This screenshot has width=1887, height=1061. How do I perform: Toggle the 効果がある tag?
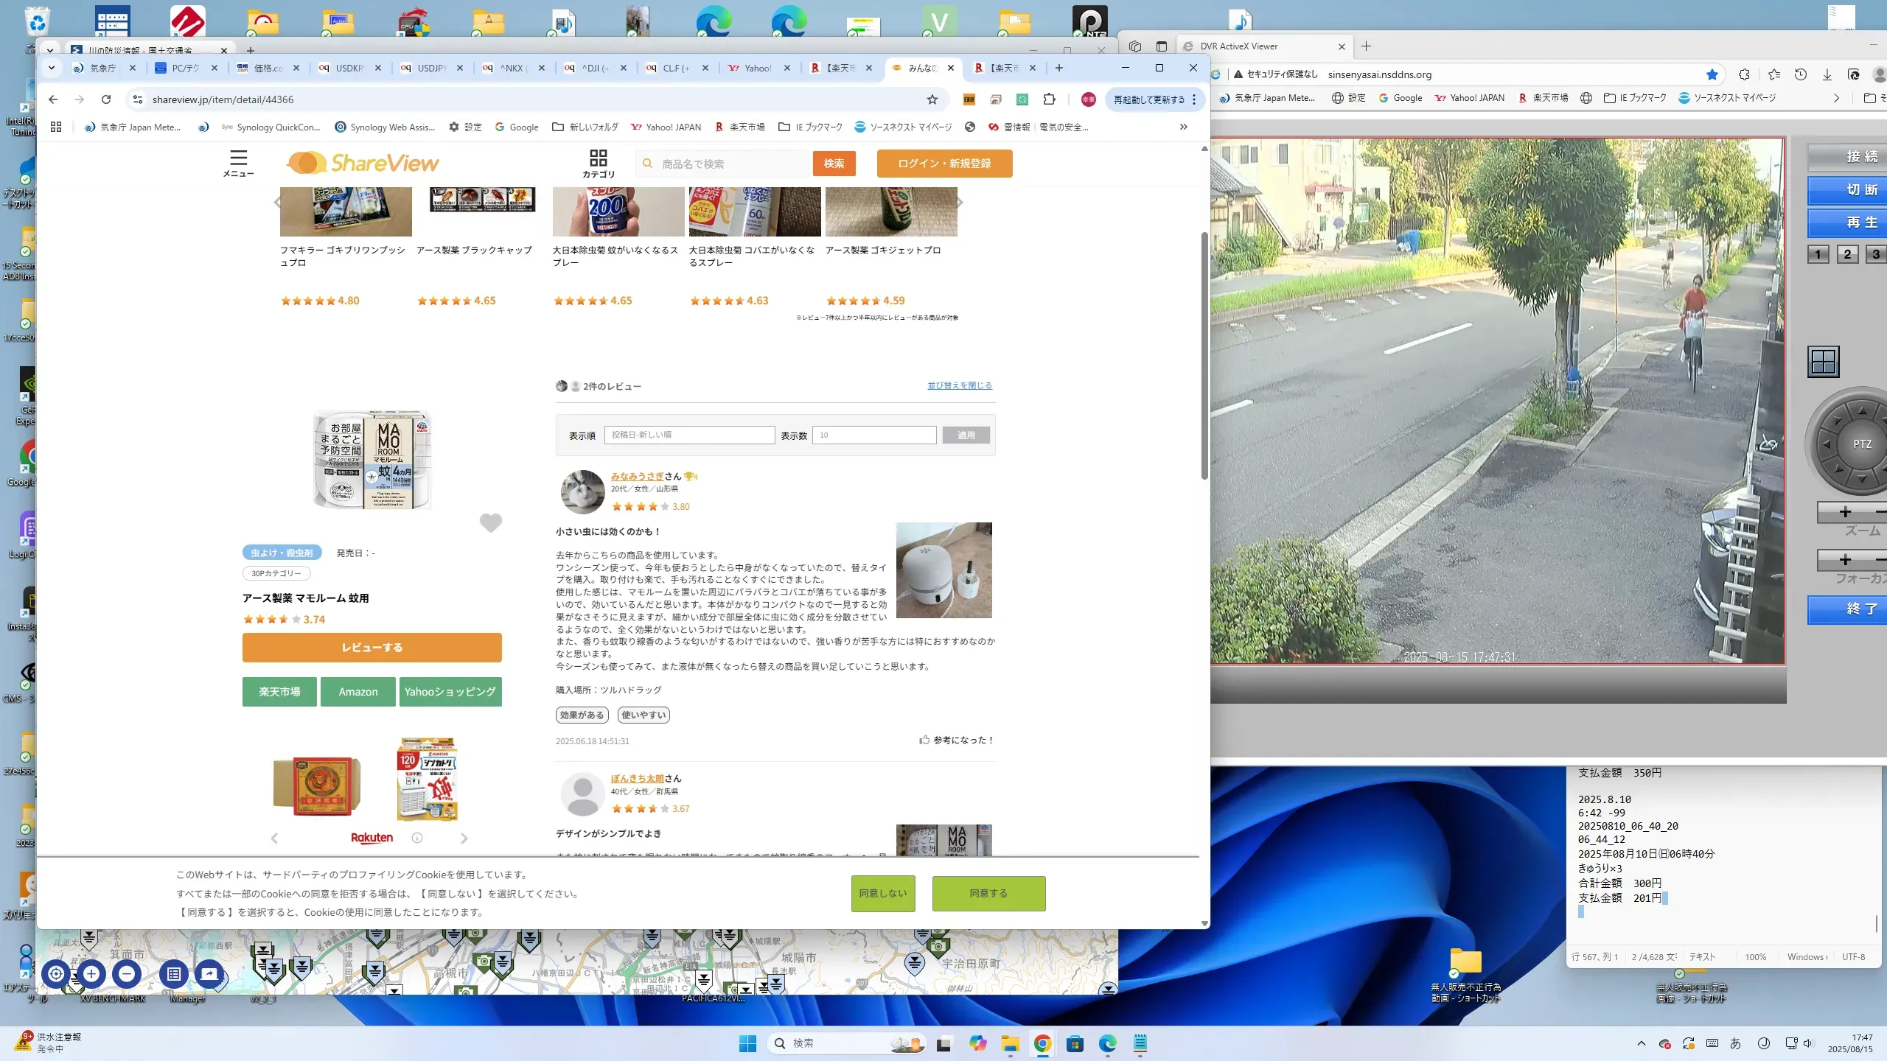(x=582, y=715)
